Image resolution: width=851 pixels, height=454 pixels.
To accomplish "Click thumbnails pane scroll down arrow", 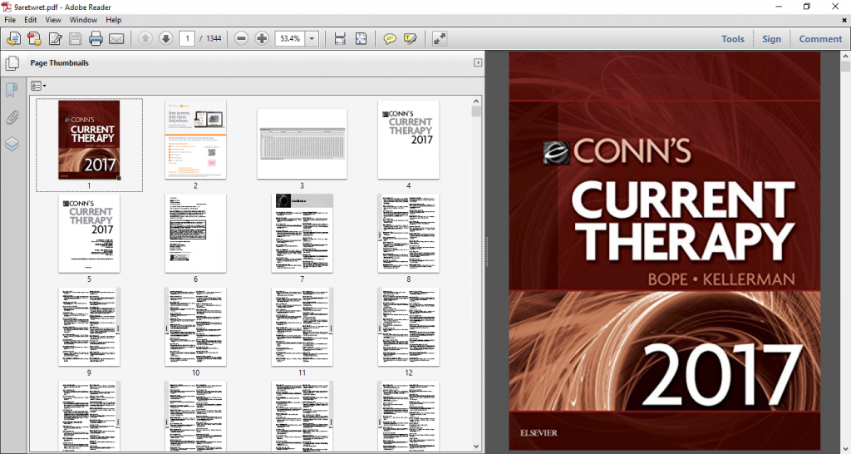I will coord(476,447).
